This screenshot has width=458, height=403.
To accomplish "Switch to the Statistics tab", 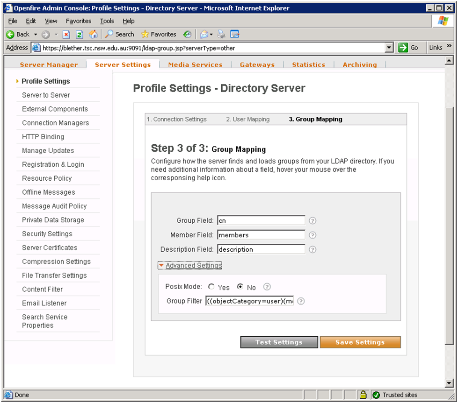I will [x=309, y=65].
